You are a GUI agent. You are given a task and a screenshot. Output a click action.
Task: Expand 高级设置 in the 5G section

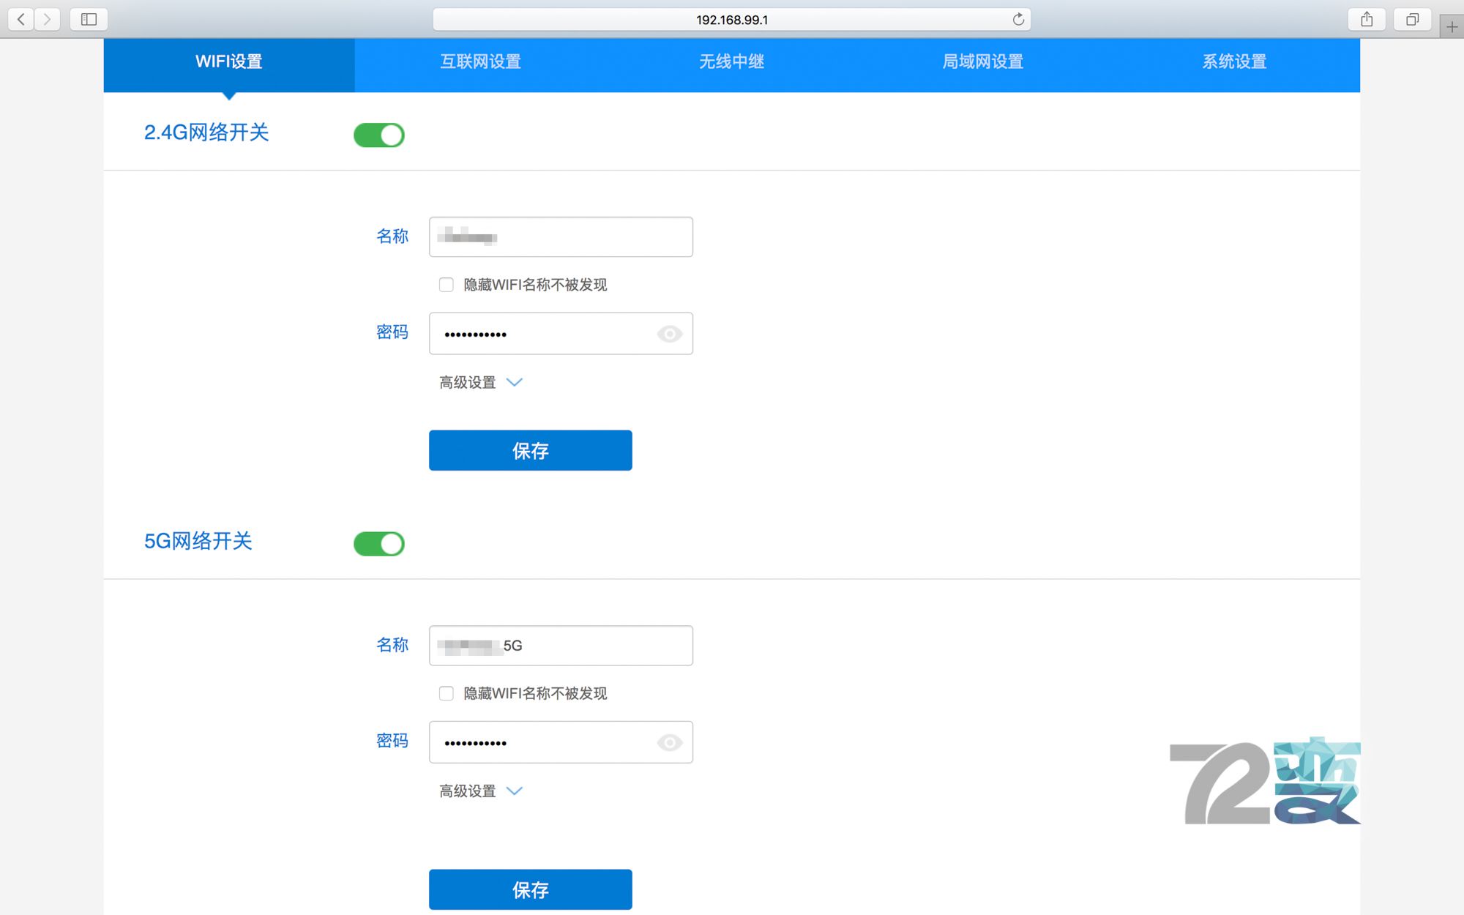pos(480,791)
